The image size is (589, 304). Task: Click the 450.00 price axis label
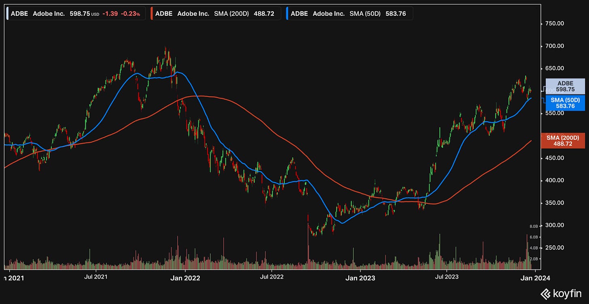click(555, 158)
